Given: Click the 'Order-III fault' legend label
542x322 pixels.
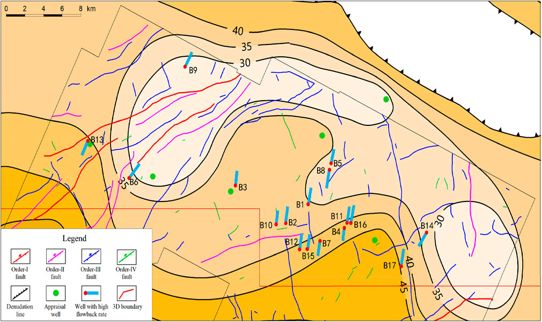Looking at the screenshot, I should (91, 273).
